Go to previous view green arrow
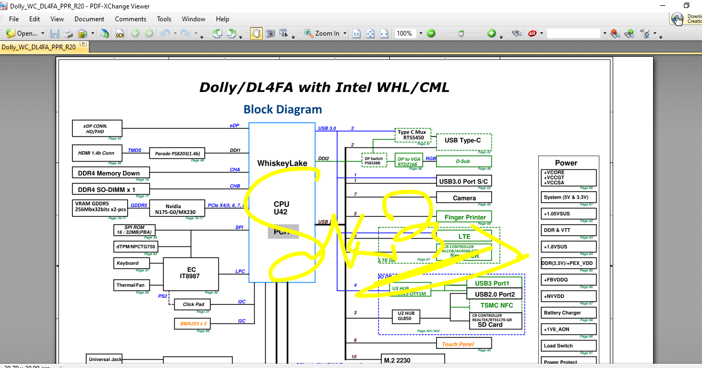The width and height of the screenshot is (702, 368). click(135, 33)
